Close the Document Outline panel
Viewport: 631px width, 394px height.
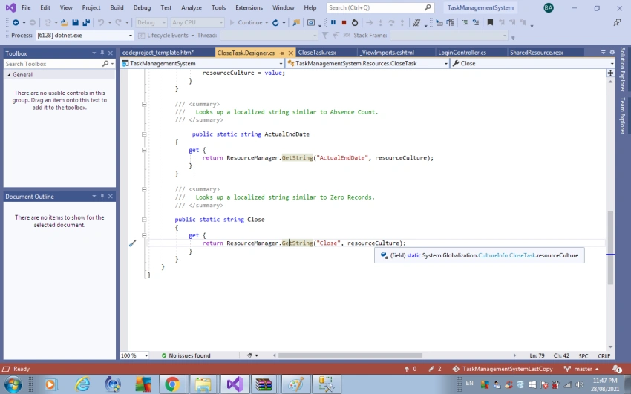pyautogui.click(x=111, y=196)
